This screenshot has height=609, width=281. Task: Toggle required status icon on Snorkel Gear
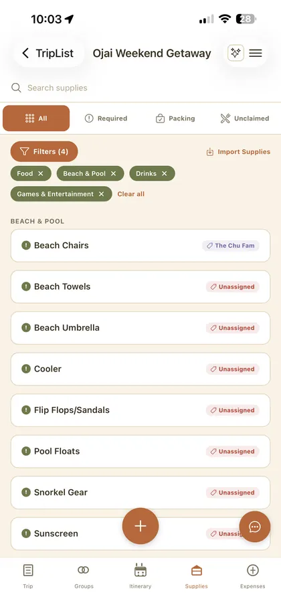click(x=26, y=492)
